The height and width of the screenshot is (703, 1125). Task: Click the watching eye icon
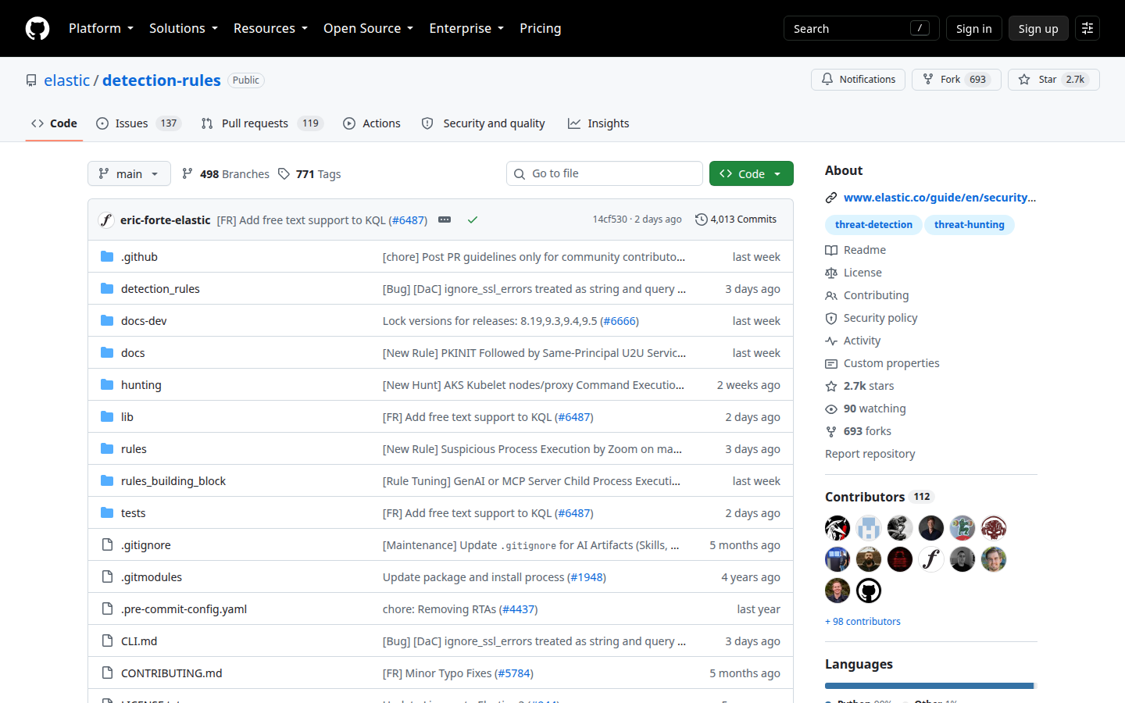[831, 409]
